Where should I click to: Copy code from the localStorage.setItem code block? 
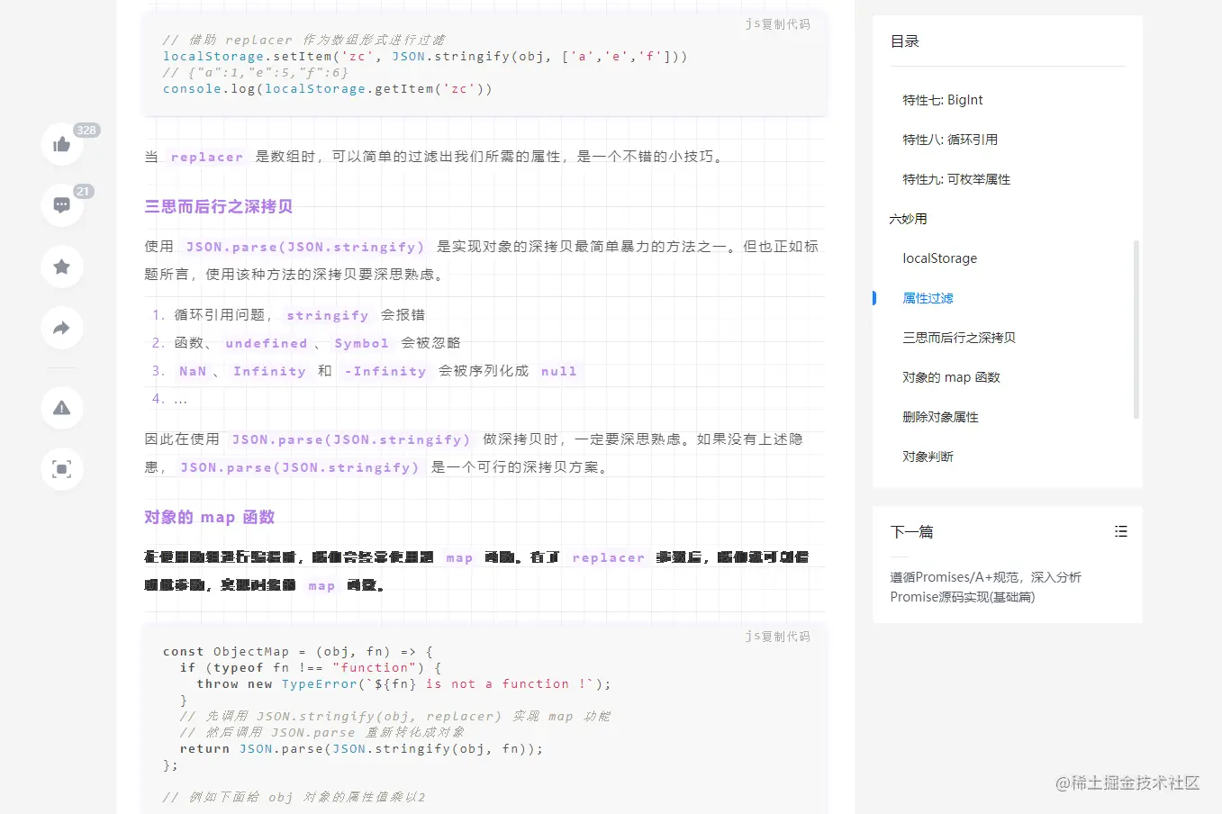click(x=785, y=24)
